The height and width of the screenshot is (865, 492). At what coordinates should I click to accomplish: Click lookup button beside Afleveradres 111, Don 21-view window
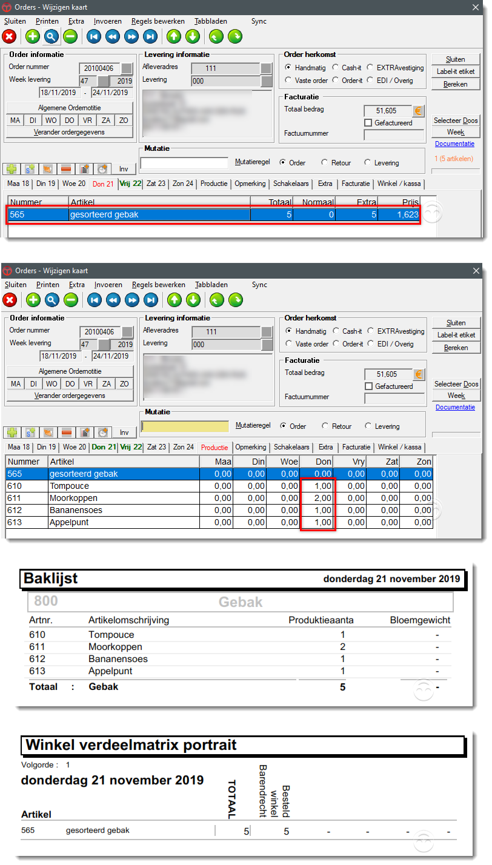(266, 68)
